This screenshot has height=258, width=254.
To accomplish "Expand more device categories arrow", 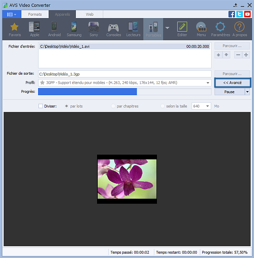I will (x=167, y=28).
